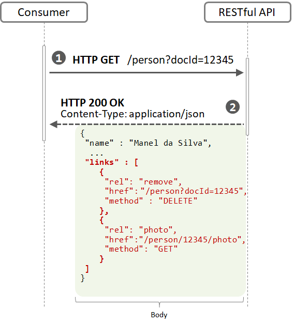
Task: Click the circled number 1 step marker
Action: pos(58,58)
